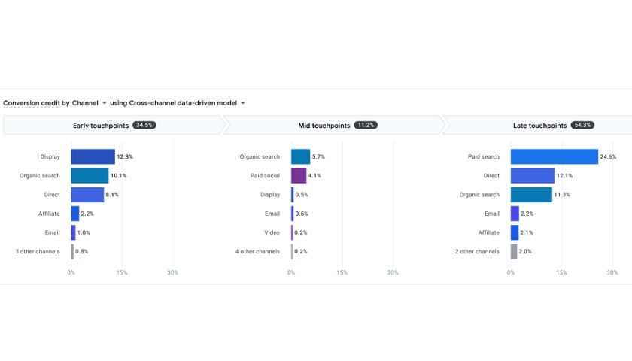Click the 'Direct' label in Late touchpoints
Viewport: 632px width, 361px height.
(491, 176)
